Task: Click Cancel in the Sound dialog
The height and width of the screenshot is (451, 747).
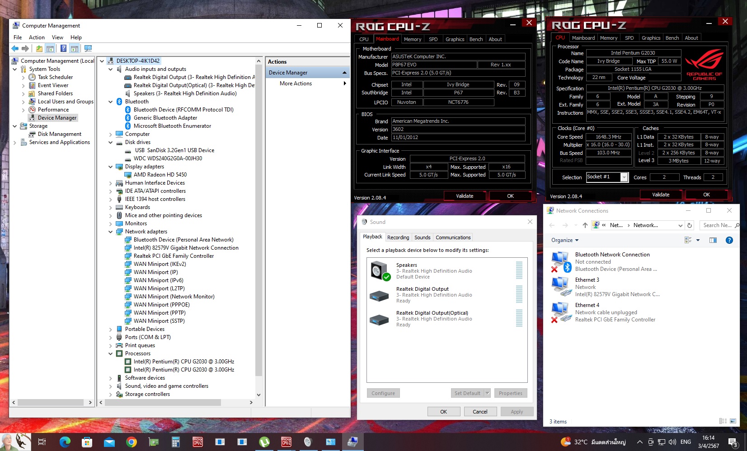Action: (x=480, y=412)
